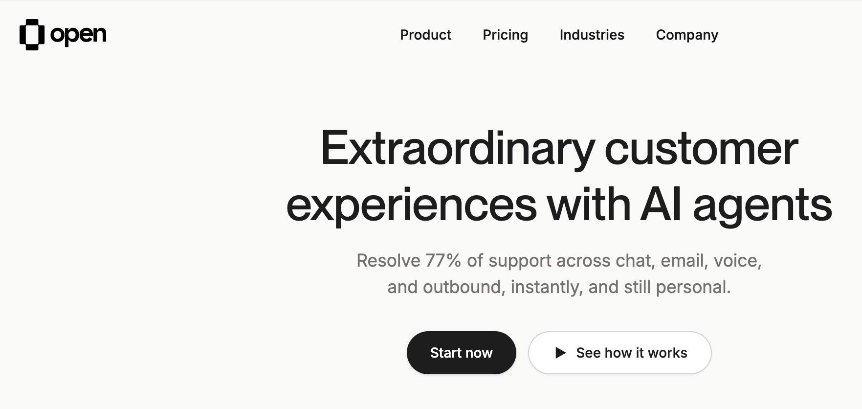Click the "experiences with AI agents" headline line
The height and width of the screenshot is (409, 862).
pyautogui.click(x=559, y=205)
